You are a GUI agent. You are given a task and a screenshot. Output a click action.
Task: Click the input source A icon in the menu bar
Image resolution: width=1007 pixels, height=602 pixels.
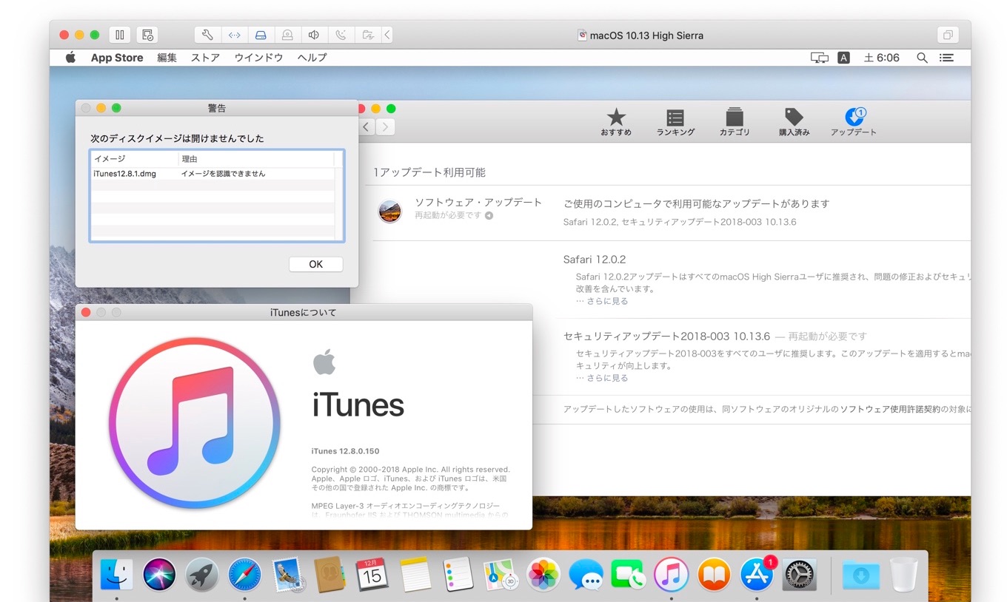point(843,58)
